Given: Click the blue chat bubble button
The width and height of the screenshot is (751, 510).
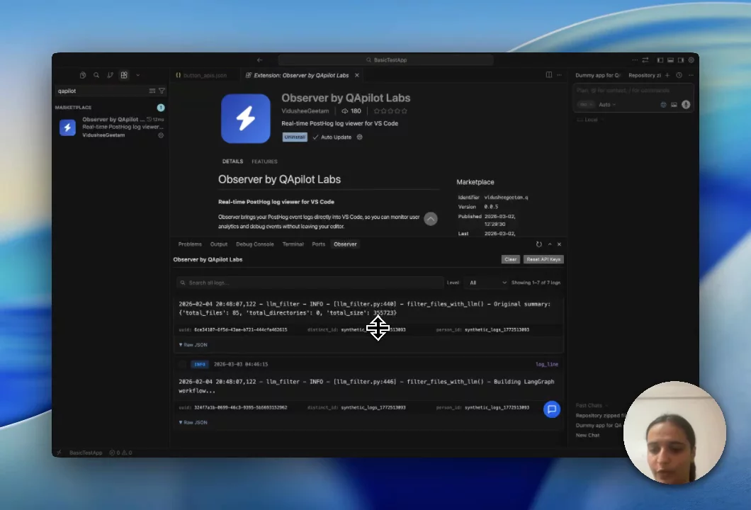Looking at the screenshot, I should point(552,409).
